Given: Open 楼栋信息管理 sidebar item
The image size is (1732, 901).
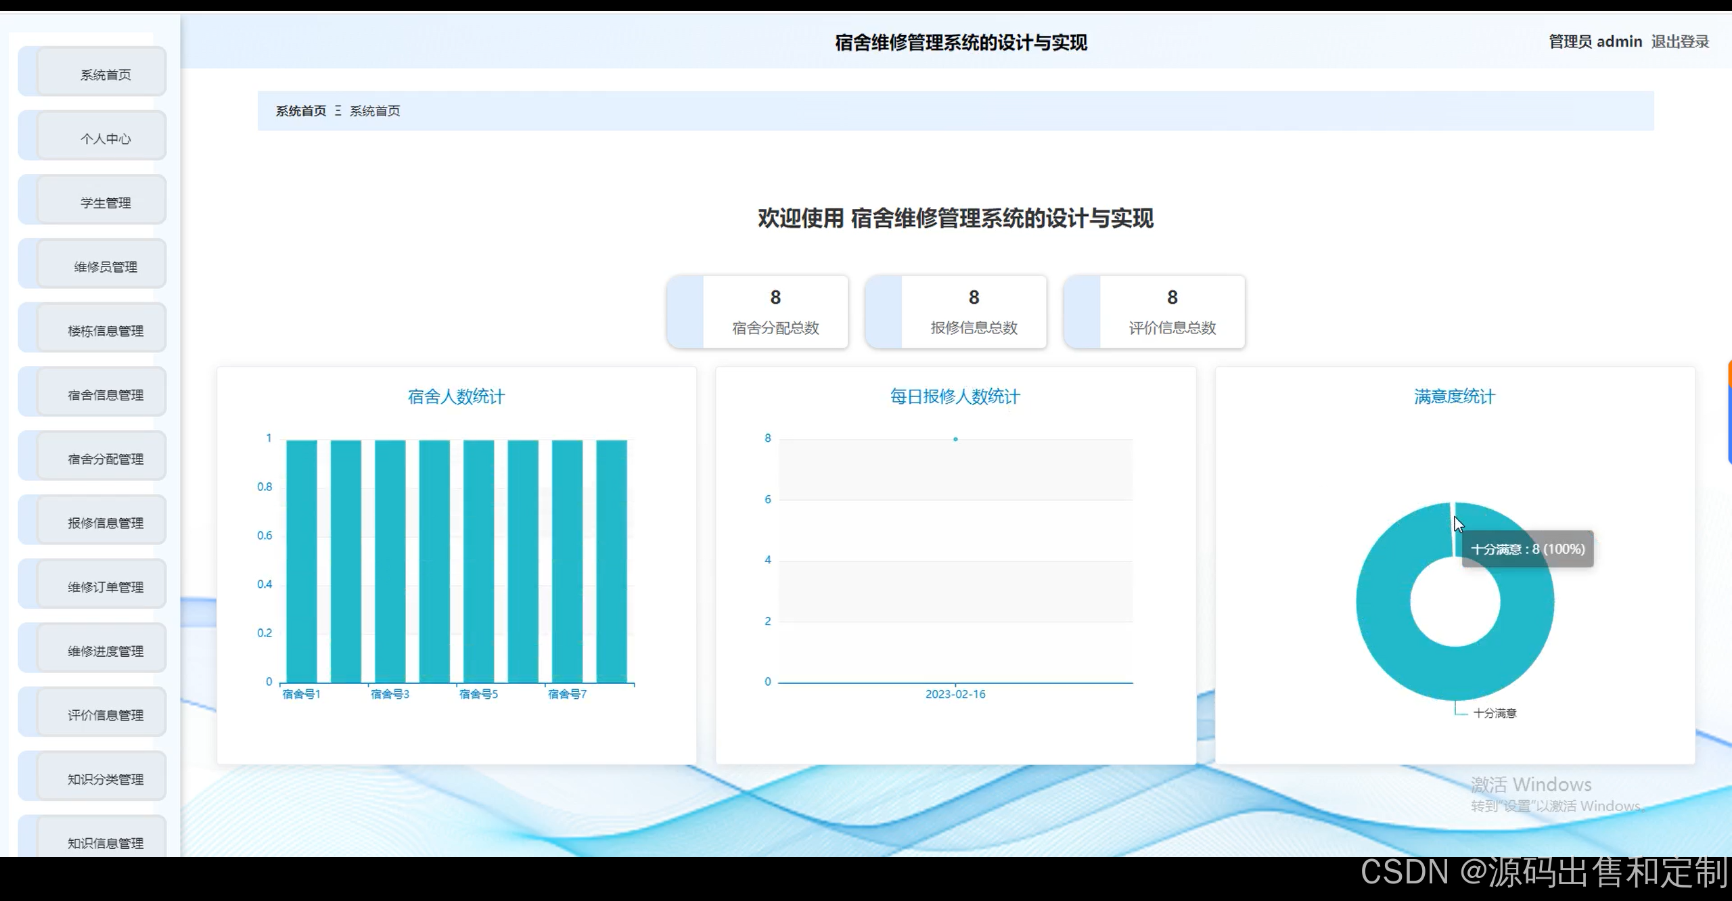Looking at the screenshot, I should (x=104, y=331).
